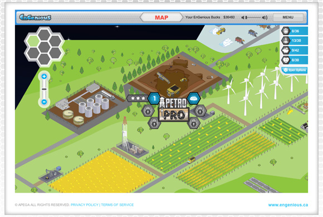
Task: Click the smiling heart happiness icon
Action: (x=286, y=60)
